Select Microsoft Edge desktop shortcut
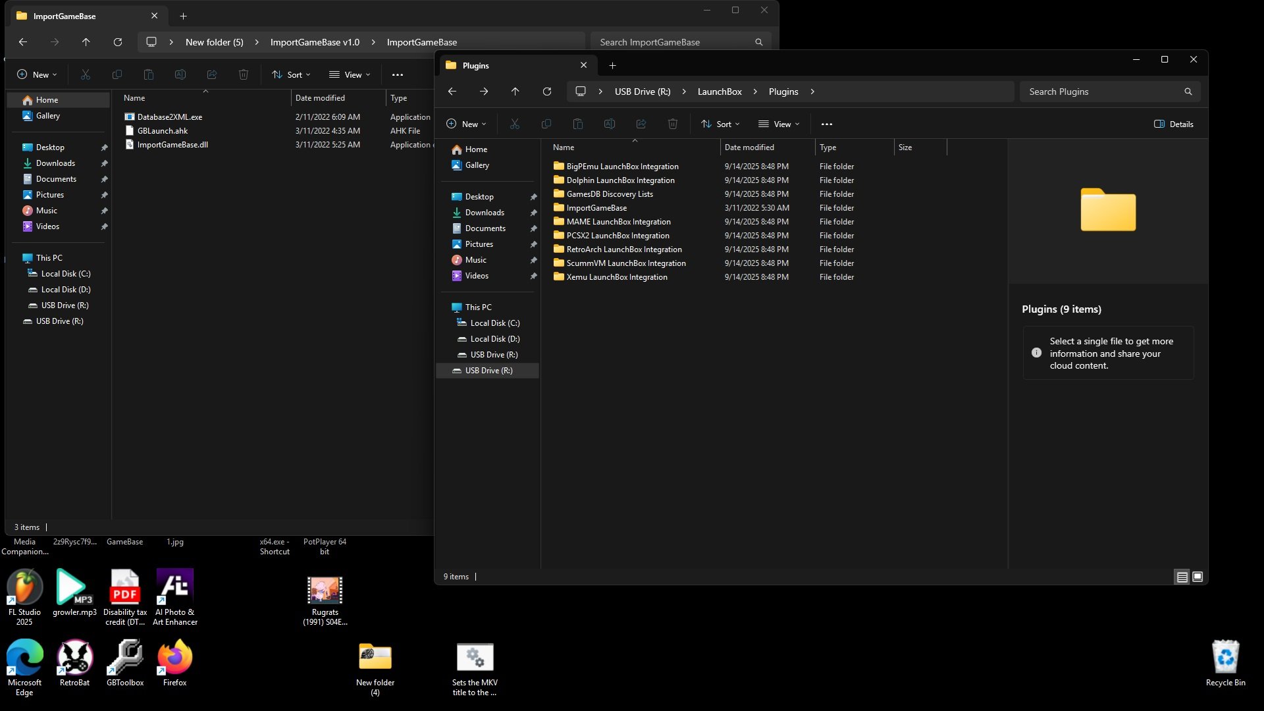This screenshot has height=711, width=1264. coord(24,666)
